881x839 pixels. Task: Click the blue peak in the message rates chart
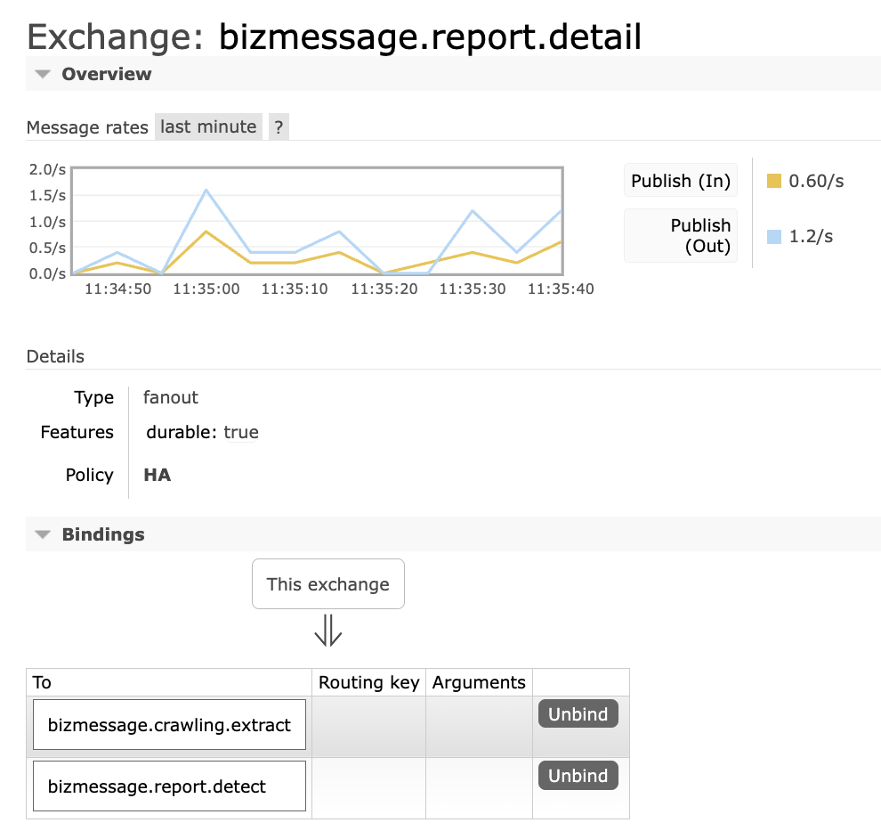(x=206, y=190)
